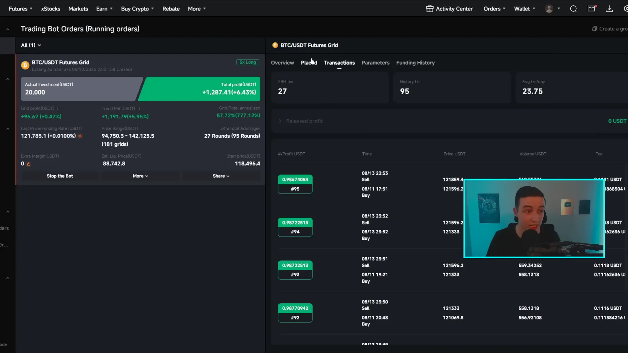Click the #95 transaction profit badge

click(x=295, y=184)
